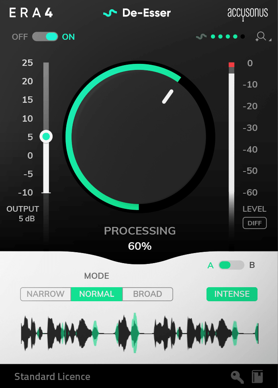Click the output slider handle
This screenshot has height=388, width=278.
point(46,137)
